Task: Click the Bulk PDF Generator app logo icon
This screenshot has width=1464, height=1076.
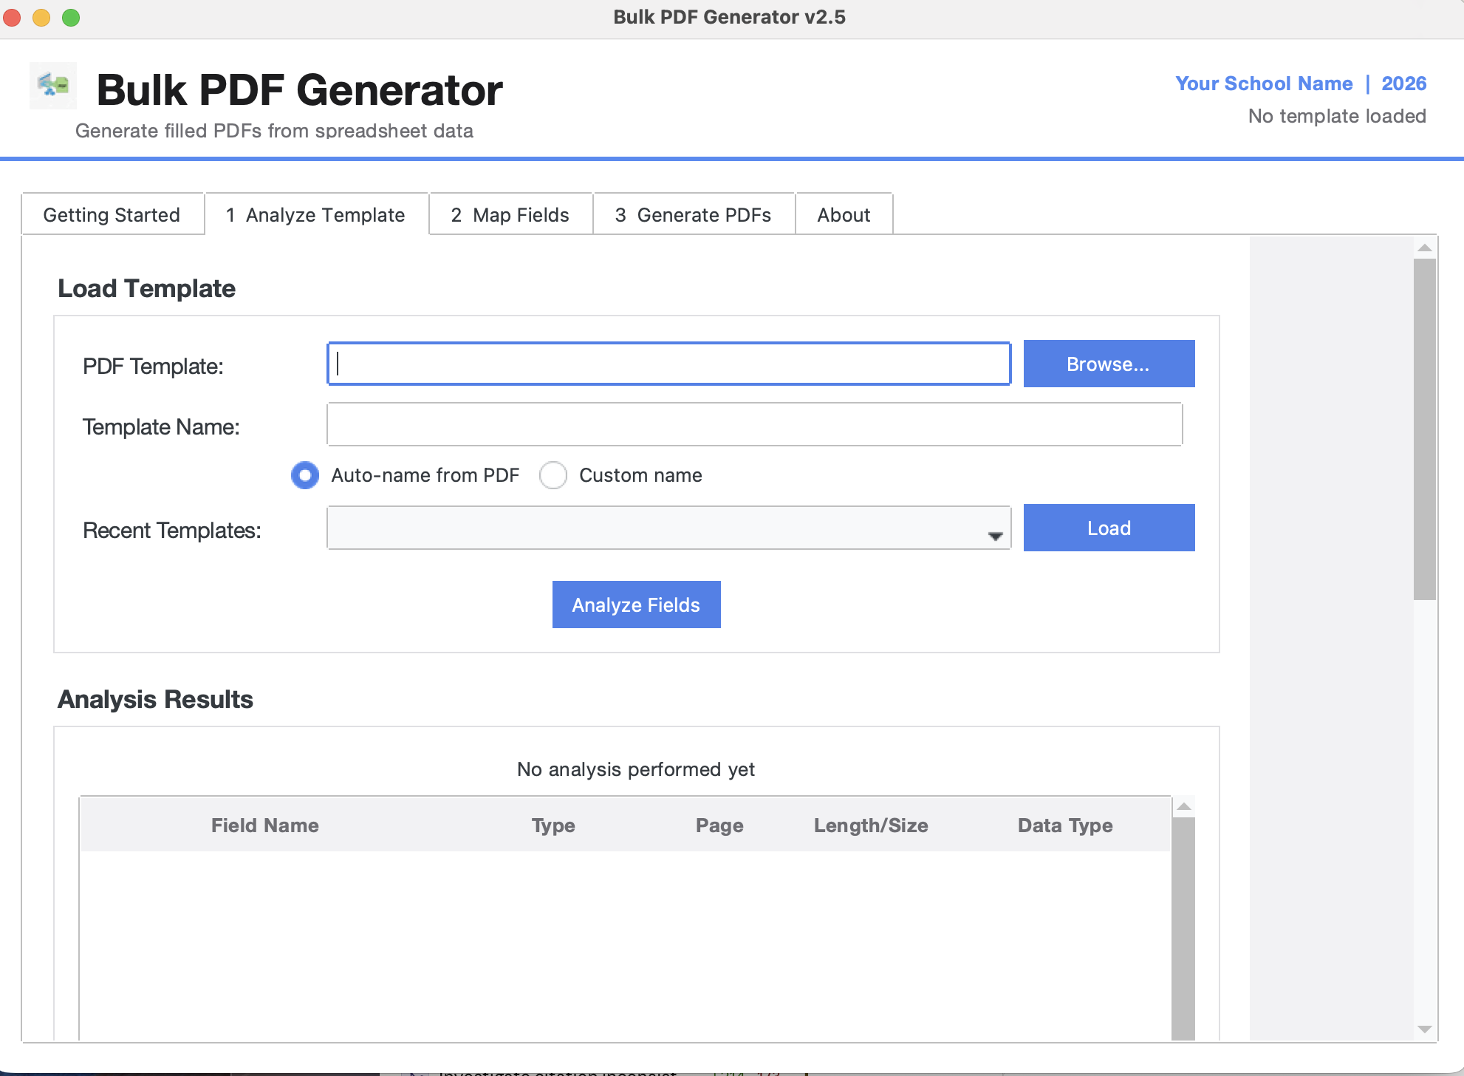Action: point(52,86)
